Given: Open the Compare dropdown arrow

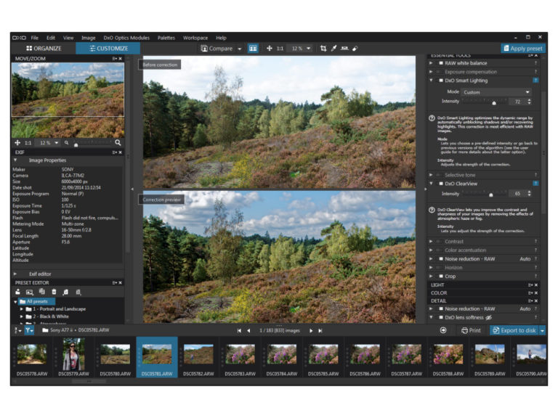Looking at the screenshot, I should coord(240,49).
